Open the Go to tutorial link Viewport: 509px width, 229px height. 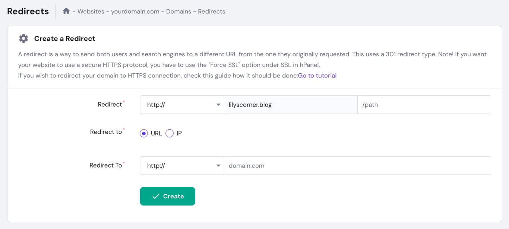click(x=317, y=76)
